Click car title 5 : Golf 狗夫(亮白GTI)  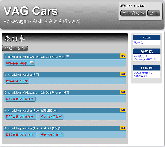point(37,93)
